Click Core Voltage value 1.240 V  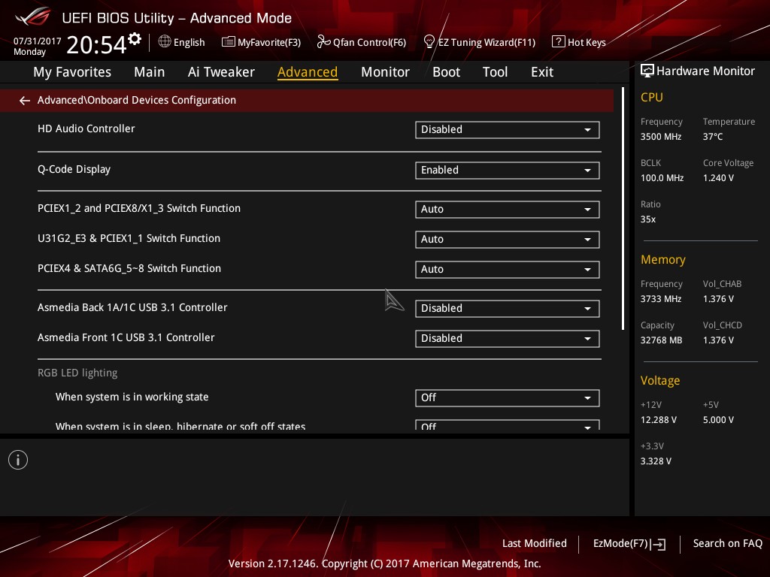point(718,178)
